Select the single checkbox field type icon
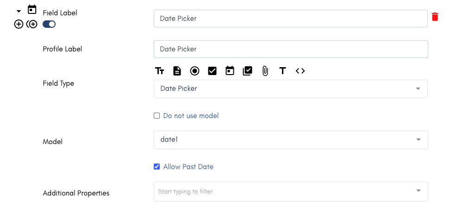Viewport: 457px width, 208px height. [x=212, y=71]
